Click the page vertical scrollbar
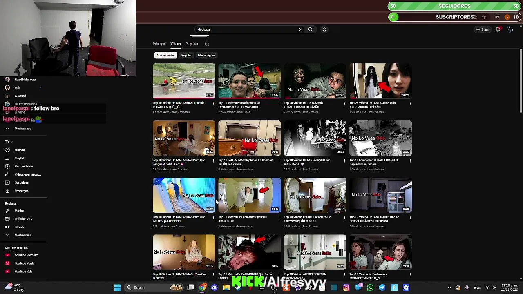 (x=521, y=82)
